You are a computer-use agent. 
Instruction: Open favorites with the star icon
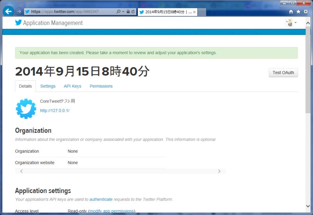pyautogui.click(x=298, y=12)
